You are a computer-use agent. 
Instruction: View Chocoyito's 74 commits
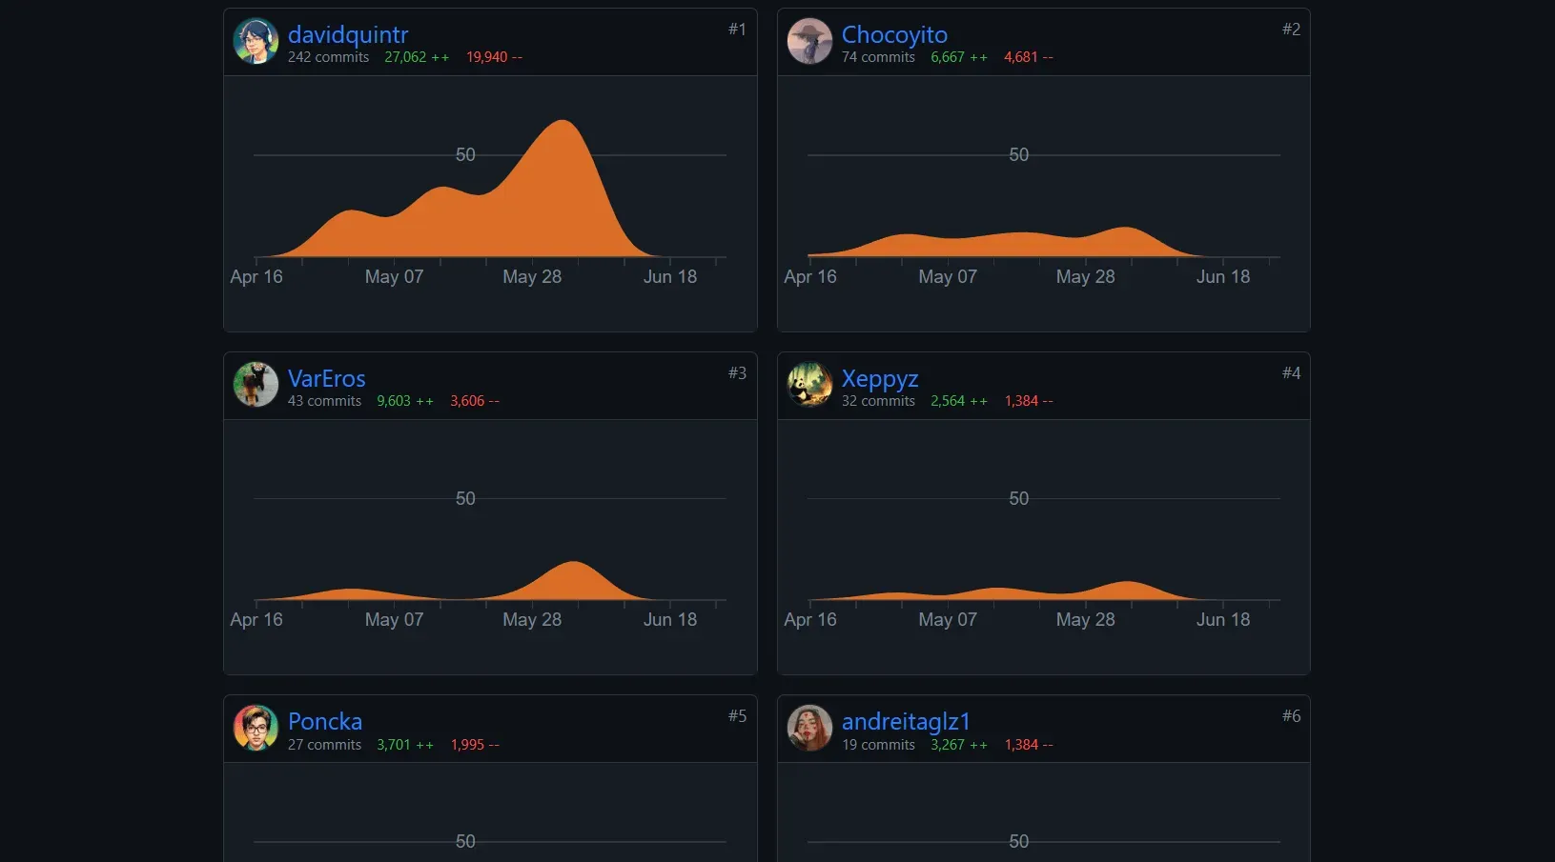[x=878, y=57]
